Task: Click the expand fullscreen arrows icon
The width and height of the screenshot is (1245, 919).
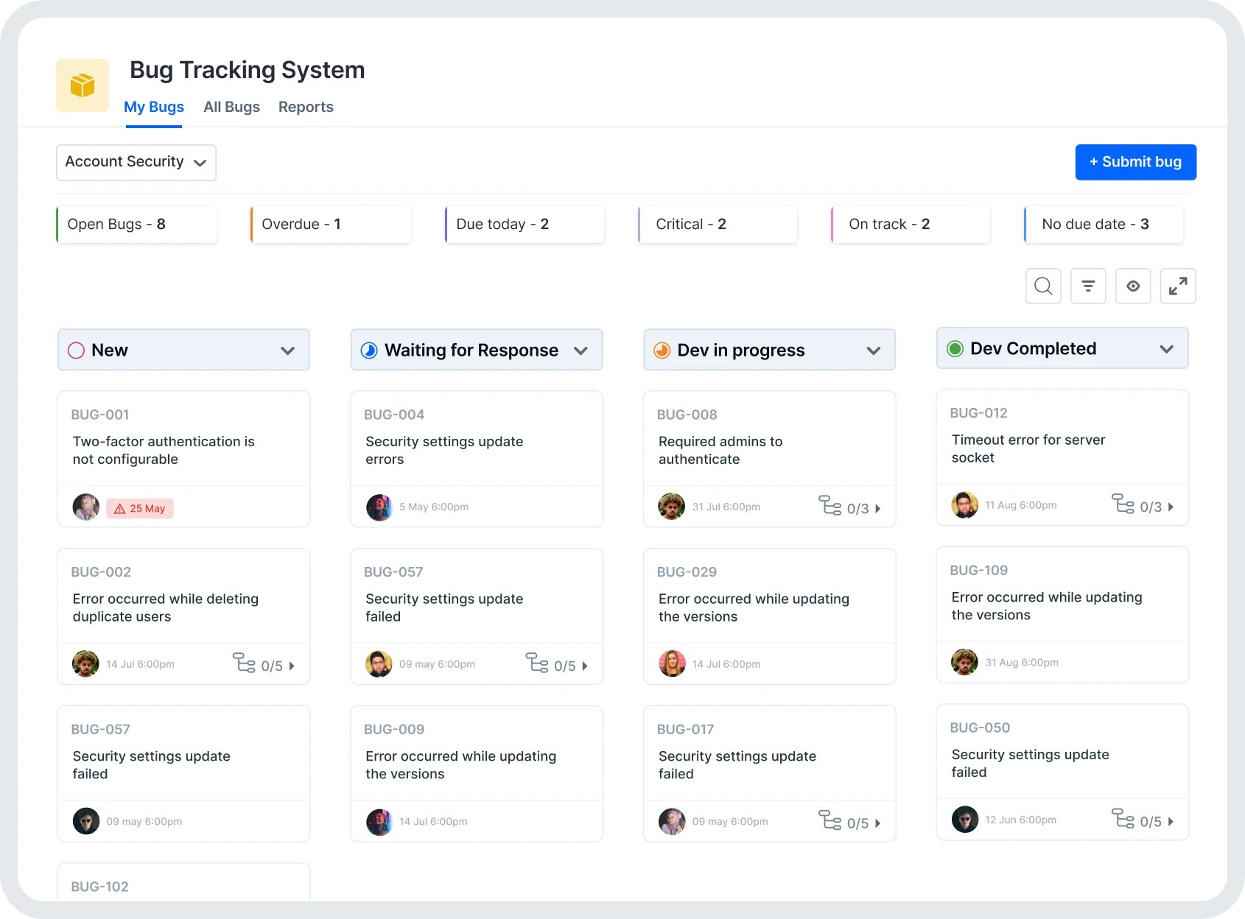Action: tap(1178, 286)
